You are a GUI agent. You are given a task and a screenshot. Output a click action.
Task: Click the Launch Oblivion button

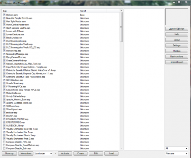[177, 29]
